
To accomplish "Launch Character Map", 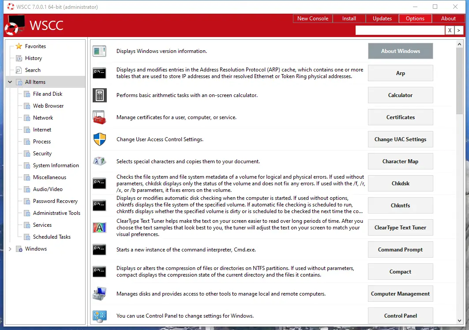I will tap(401, 161).
